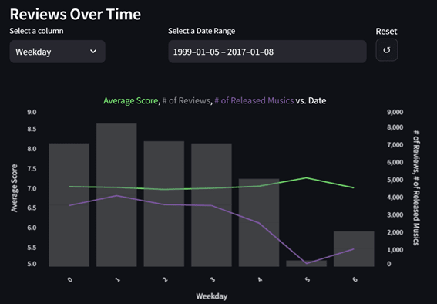Click the 9,000 tick on right axis
437x304 pixels.
pos(395,112)
